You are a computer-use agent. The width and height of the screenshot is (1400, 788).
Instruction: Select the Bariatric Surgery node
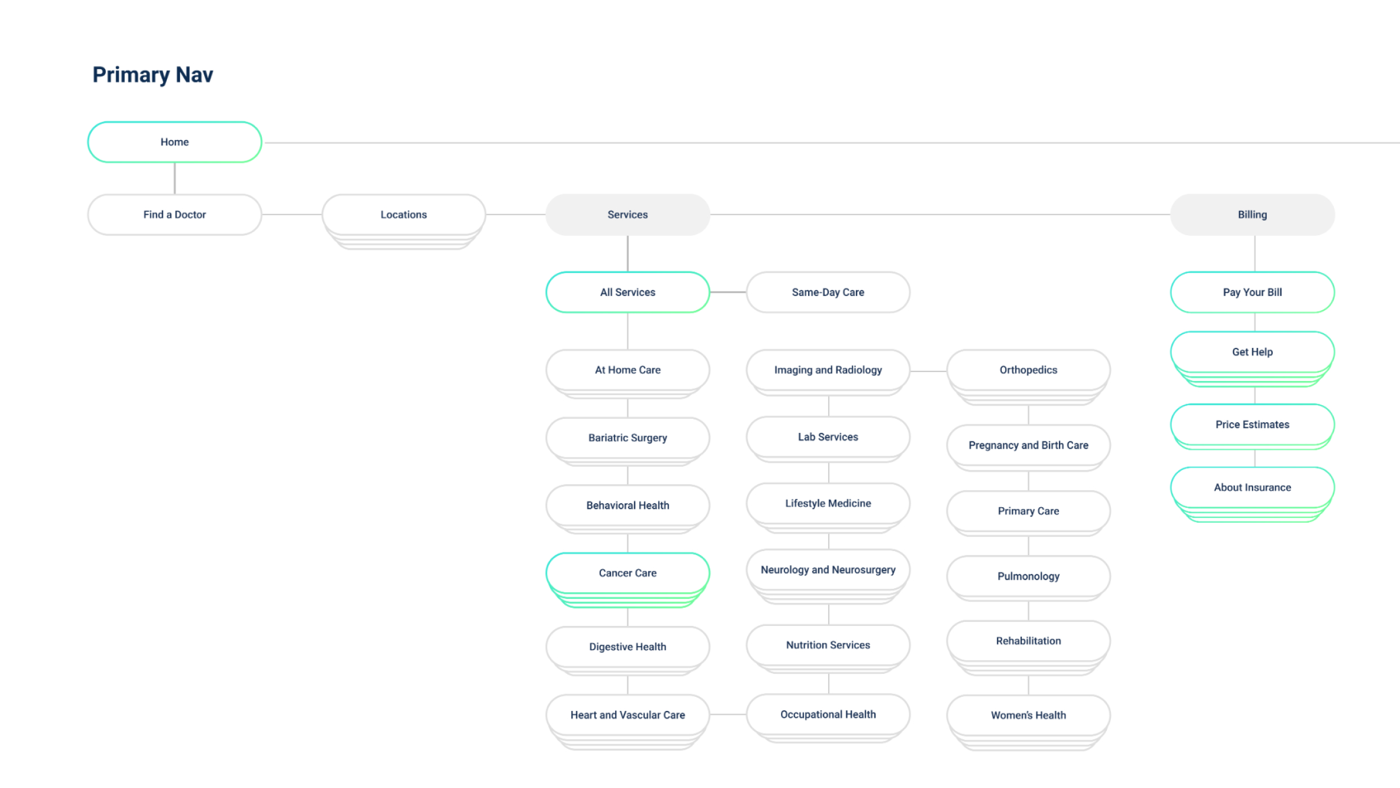627,437
